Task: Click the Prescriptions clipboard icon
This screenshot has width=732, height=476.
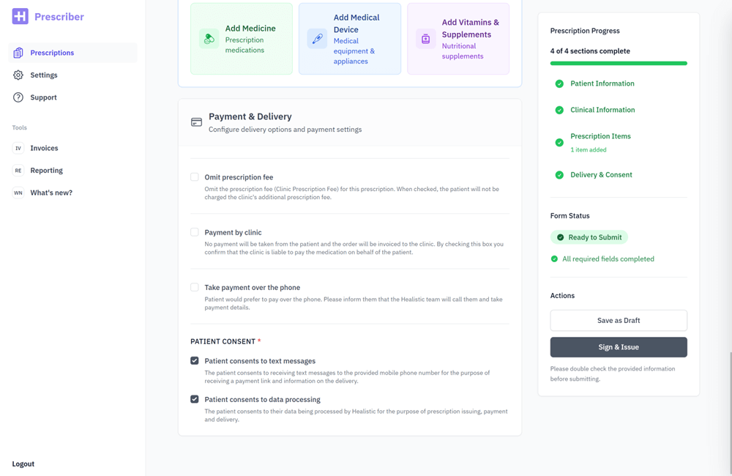Action: coord(18,53)
